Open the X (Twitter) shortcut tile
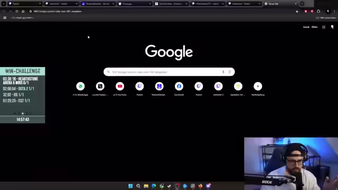 click(100, 87)
